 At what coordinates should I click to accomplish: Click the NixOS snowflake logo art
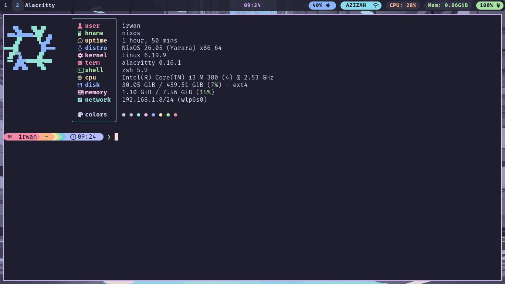coord(30,48)
